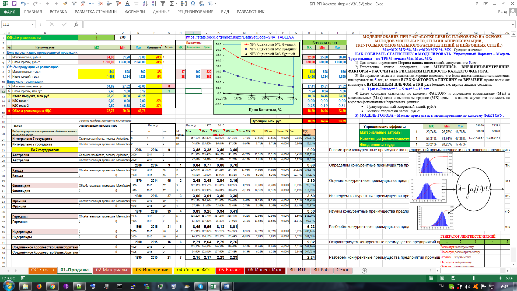Open the hyperlink globe icon

tap(201, 4)
